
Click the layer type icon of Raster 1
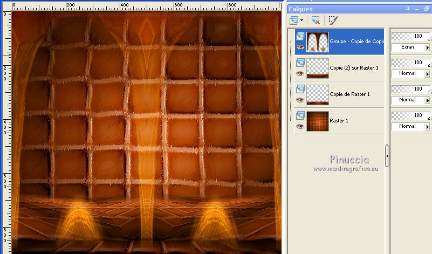(300, 115)
